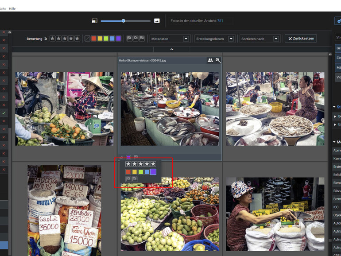
Task: Click the small thumbnail size icon
Action: pyautogui.click(x=94, y=21)
